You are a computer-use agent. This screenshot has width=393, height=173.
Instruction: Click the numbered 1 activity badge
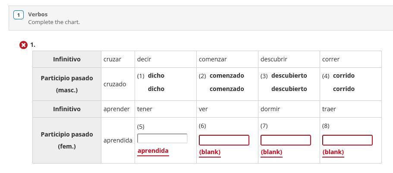pos(19,15)
